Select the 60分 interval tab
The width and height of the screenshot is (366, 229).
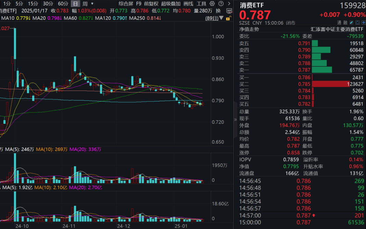63,3
